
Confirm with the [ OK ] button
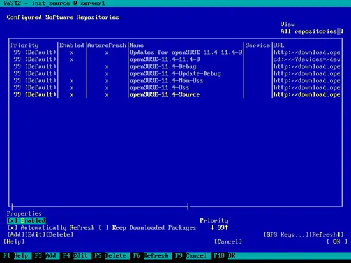point(337,242)
